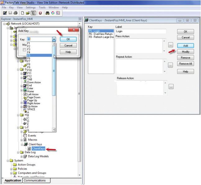201x185 pixels.
Task: Click Cancel in the Add Key dialog
Action: pos(68,45)
